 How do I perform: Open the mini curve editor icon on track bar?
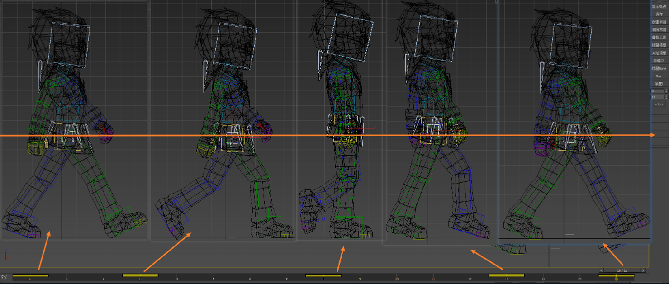click(x=4, y=276)
